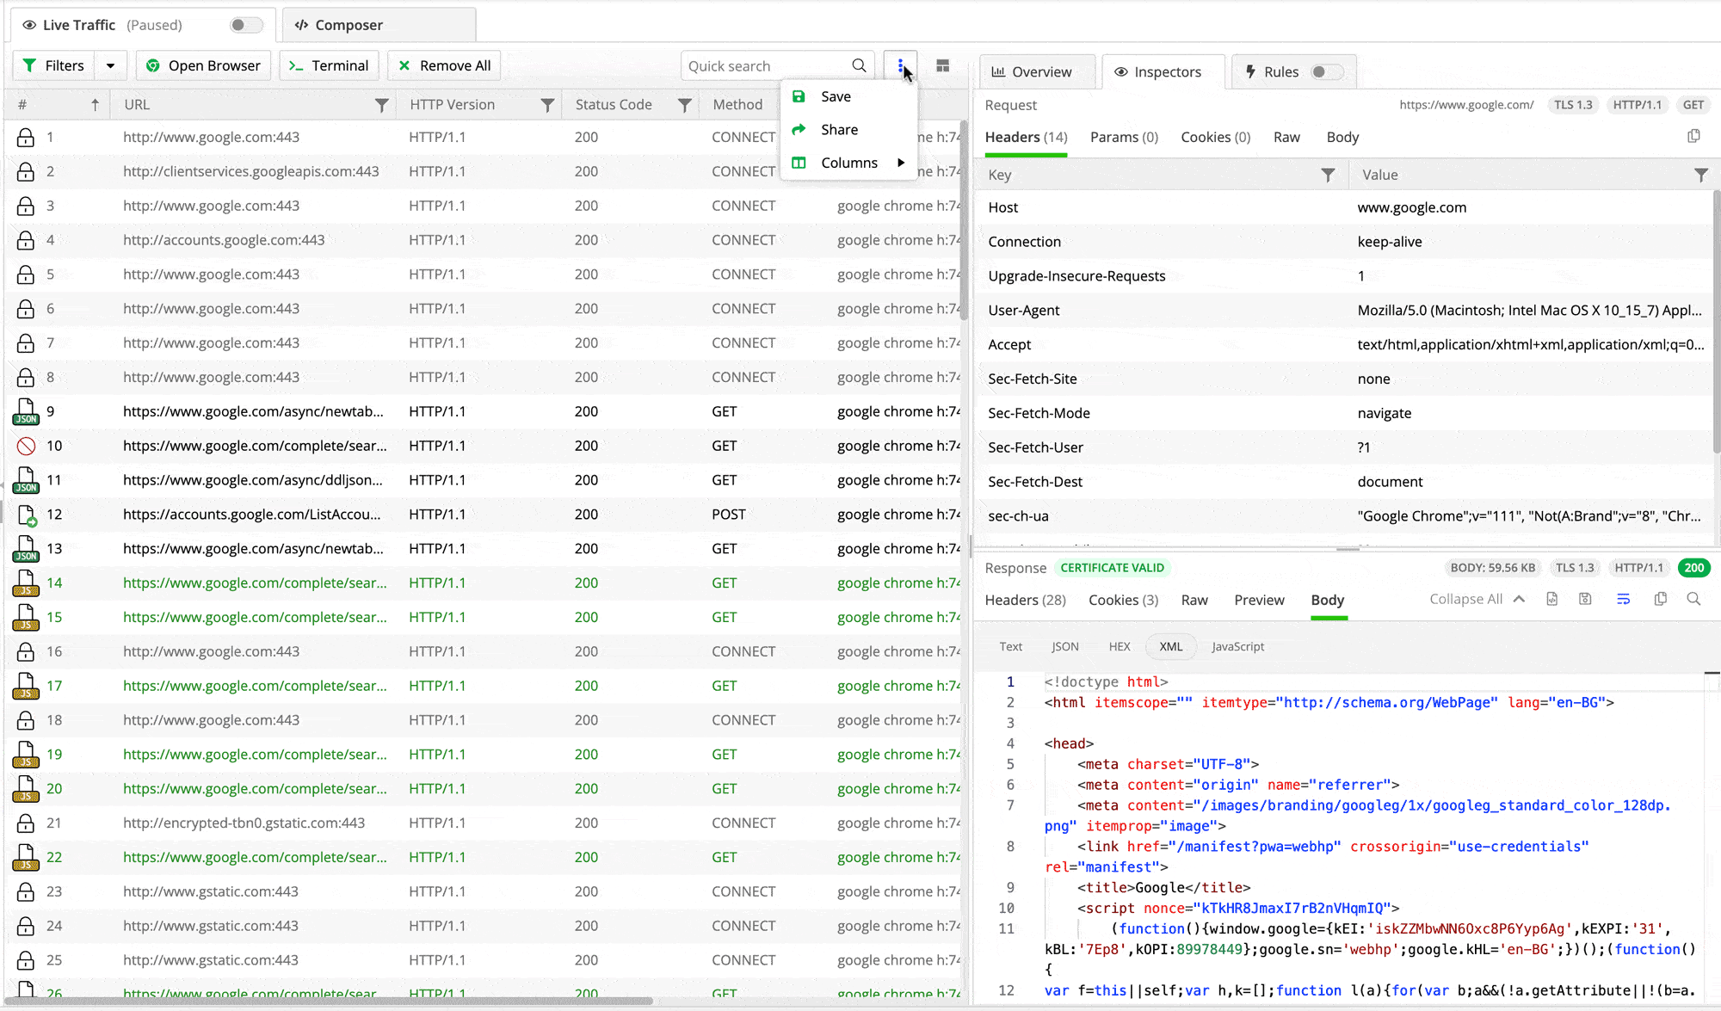This screenshot has width=1721, height=1011.
Task: Open the Status Code column filter
Action: [x=685, y=105]
